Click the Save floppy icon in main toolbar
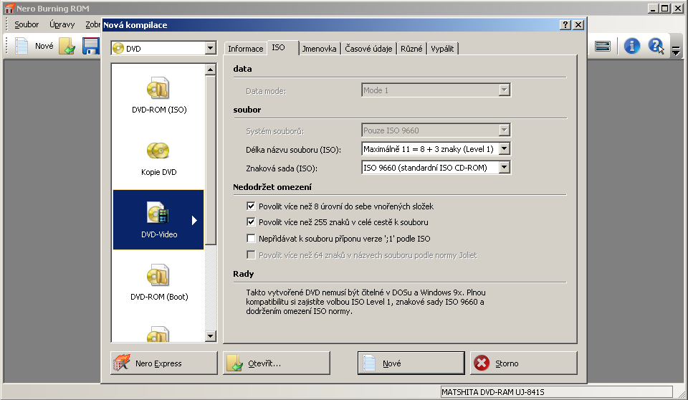The height and width of the screenshot is (400, 688). point(91,46)
